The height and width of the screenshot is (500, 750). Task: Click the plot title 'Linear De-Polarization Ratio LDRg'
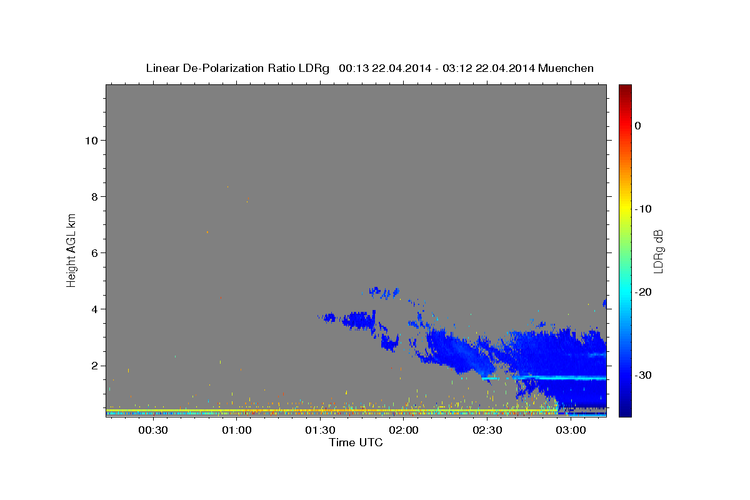coord(237,68)
